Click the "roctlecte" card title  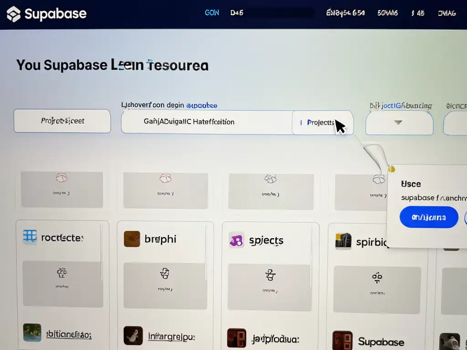coord(62,238)
